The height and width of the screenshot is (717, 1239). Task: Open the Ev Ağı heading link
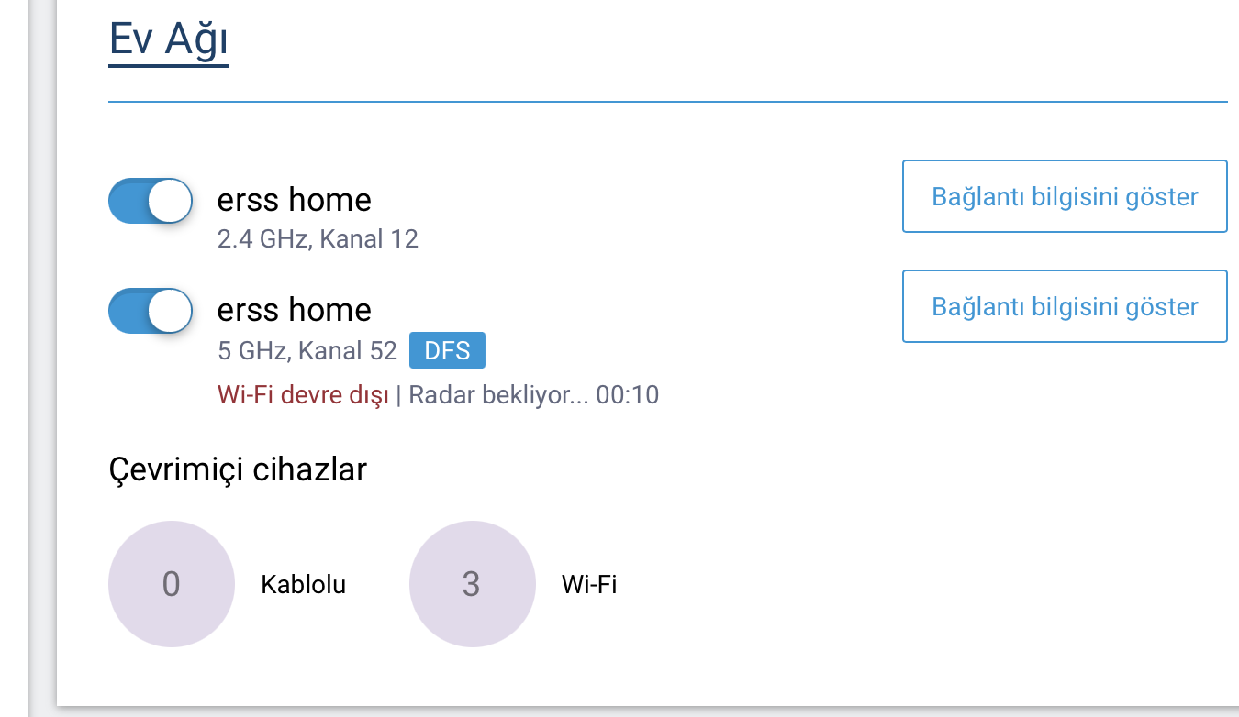(169, 41)
